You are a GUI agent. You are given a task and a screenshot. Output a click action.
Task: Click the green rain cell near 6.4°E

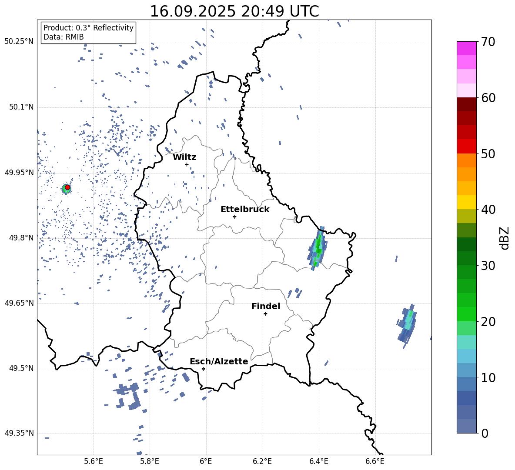click(x=318, y=248)
